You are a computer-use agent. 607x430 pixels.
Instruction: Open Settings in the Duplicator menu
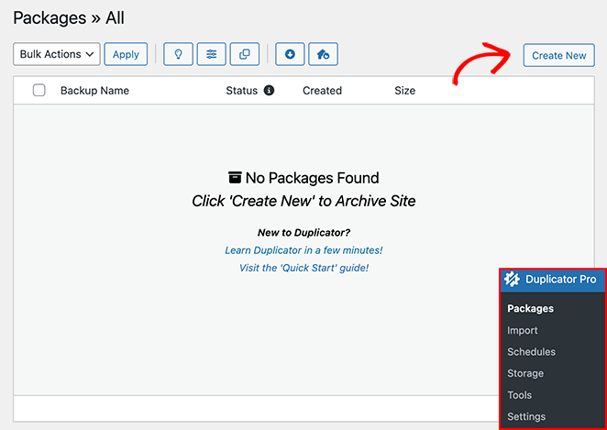coord(526,416)
